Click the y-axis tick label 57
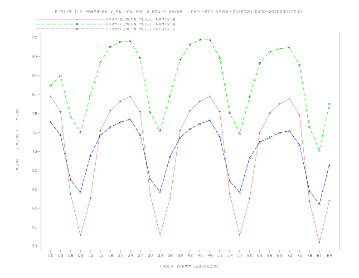 (x=34, y=246)
